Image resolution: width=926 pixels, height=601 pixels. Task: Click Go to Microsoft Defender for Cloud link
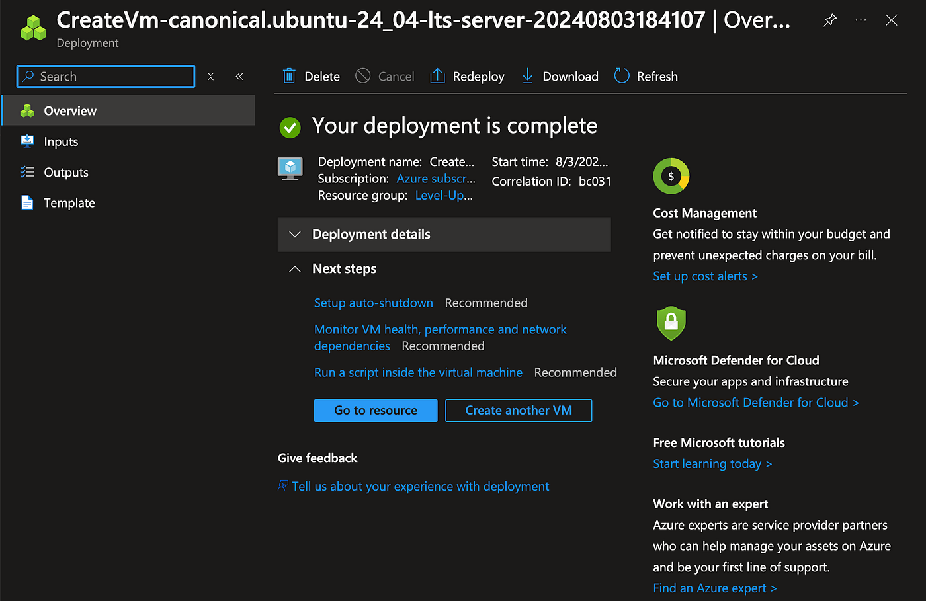point(756,403)
